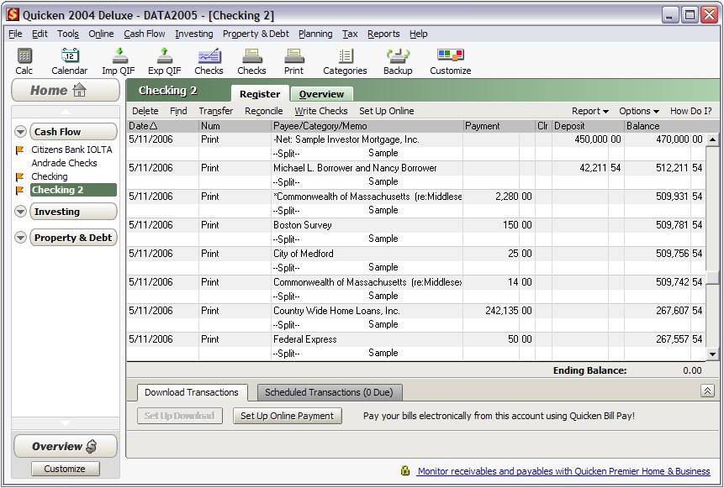
Task: Open the File menu
Action: (15, 34)
